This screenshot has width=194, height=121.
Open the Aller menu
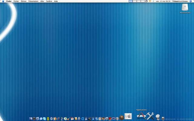coord(42,1)
